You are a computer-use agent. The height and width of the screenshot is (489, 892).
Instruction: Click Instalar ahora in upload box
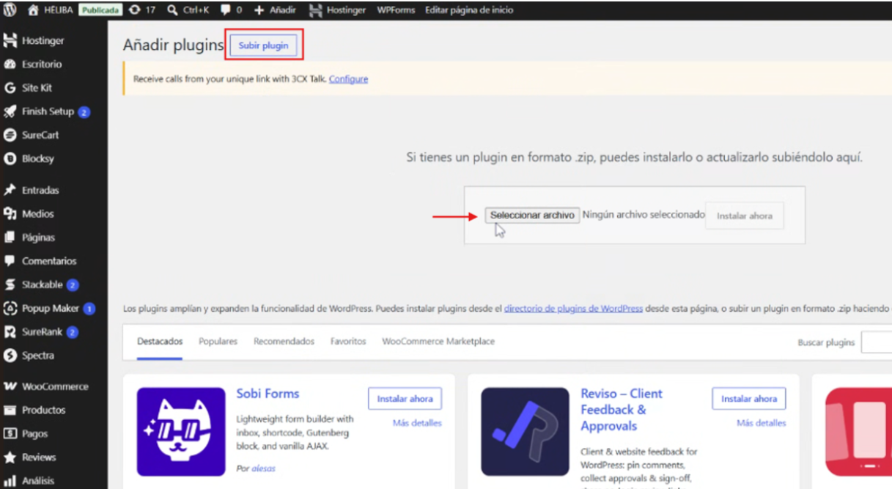(745, 216)
